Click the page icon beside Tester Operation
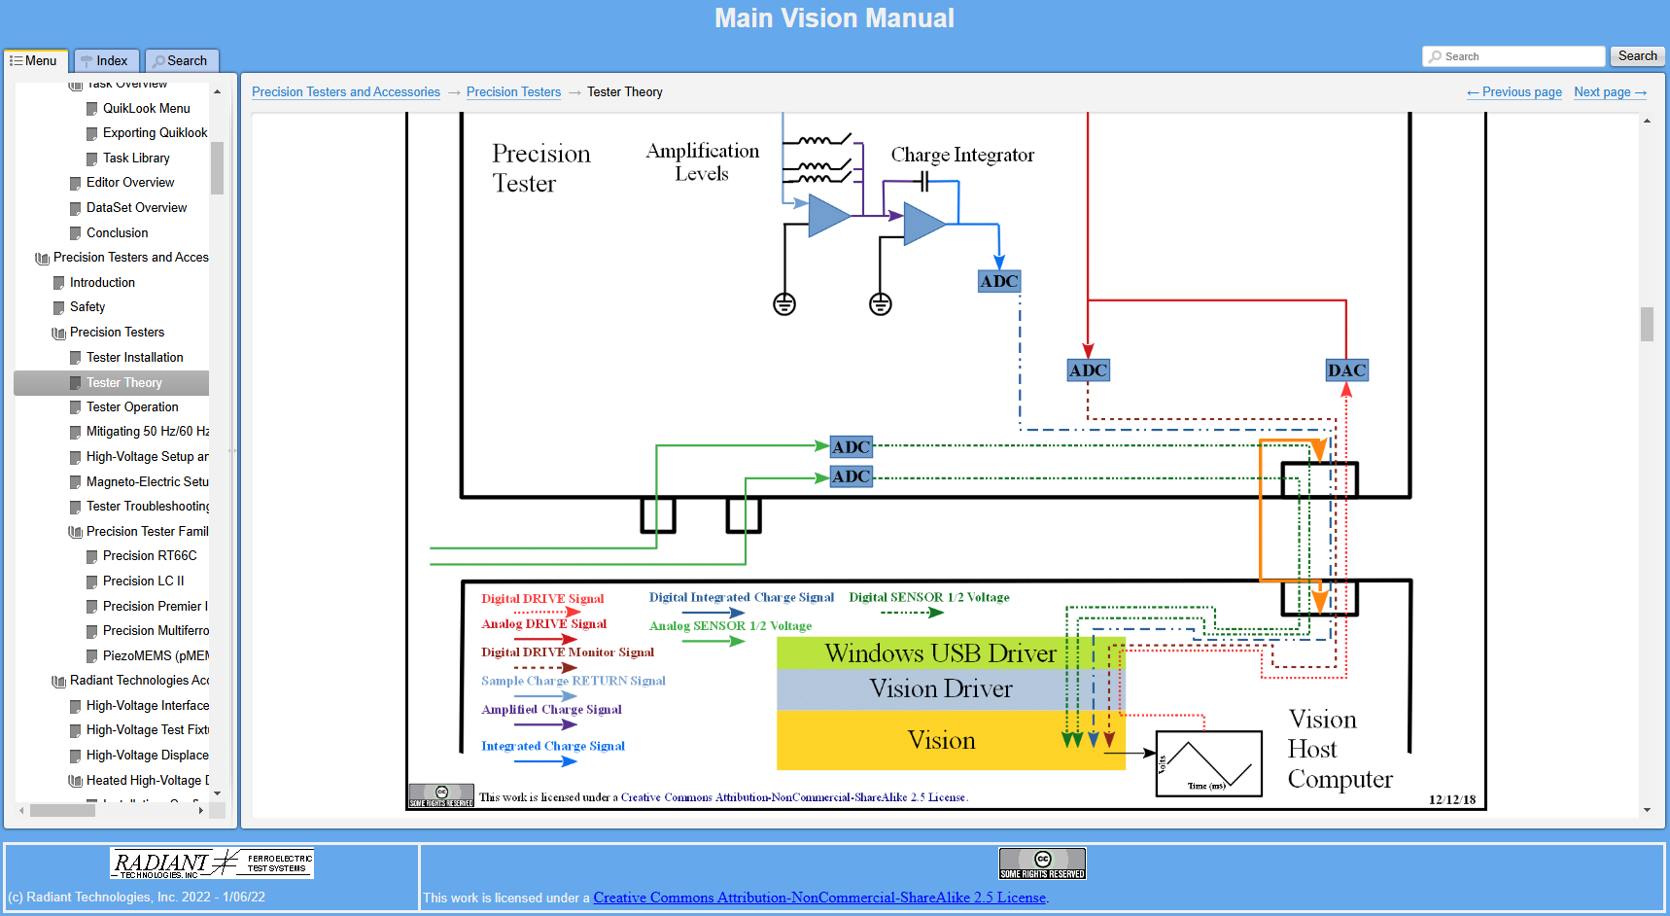Screen dimensions: 1670x916 click(76, 407)
